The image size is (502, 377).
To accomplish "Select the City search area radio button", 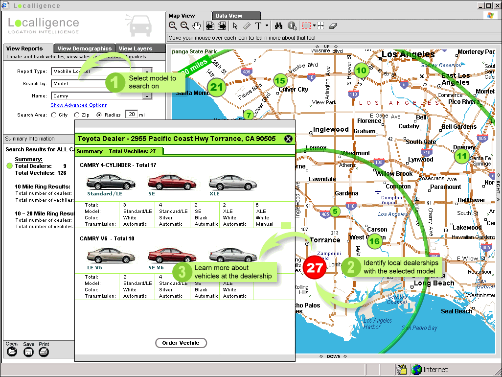I will (x=53, y=115).
